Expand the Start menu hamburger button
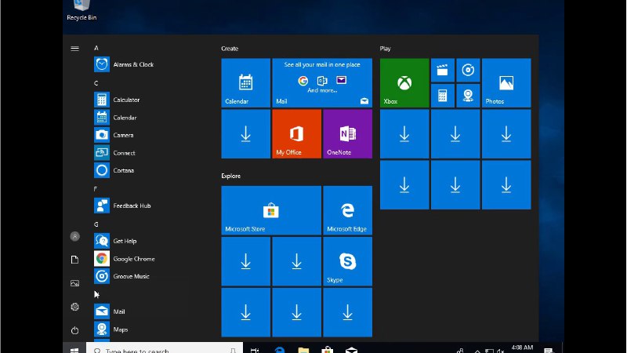Image resolution: width=627 pixels, height=353 pixels. [x=74, y=49]
